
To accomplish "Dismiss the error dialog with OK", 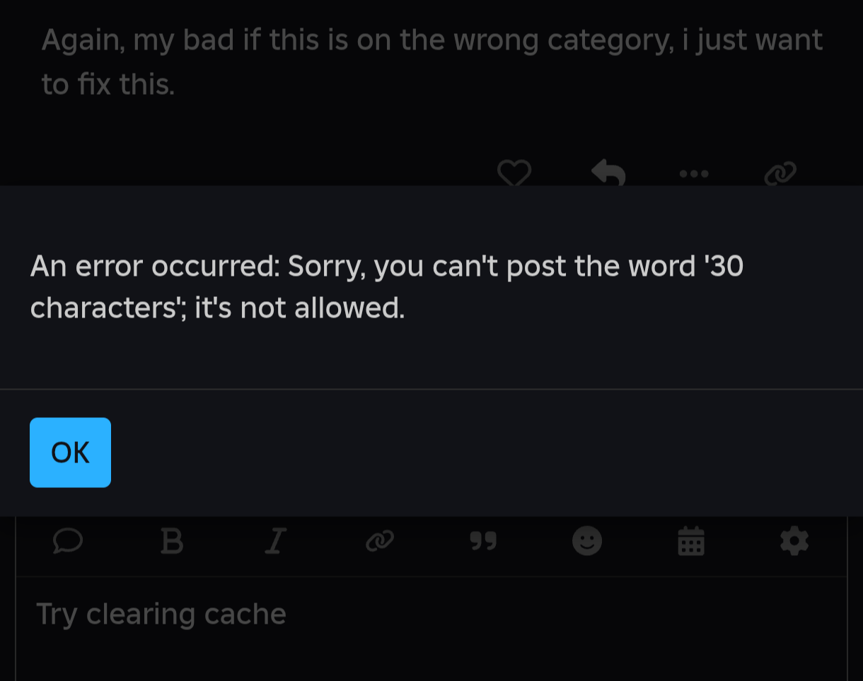I will (x=70, y=453).
